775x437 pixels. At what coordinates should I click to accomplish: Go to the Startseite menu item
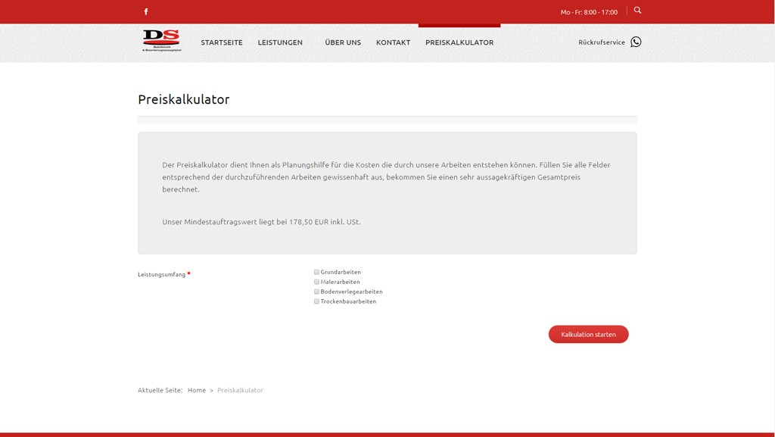pos(222,42)
